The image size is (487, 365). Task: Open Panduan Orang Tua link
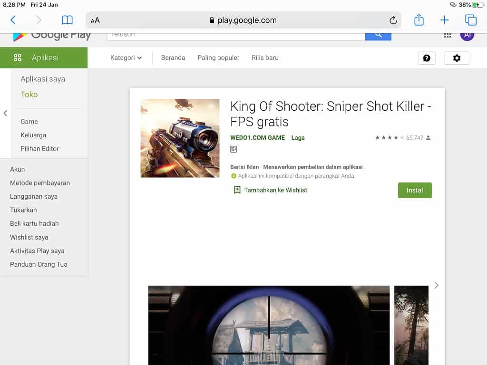pyautogui.click(x=39, y=264)
